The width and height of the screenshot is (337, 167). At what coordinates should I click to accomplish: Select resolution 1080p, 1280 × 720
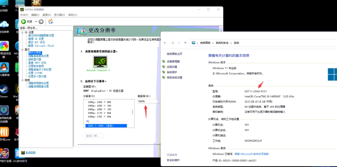[99, 109]
